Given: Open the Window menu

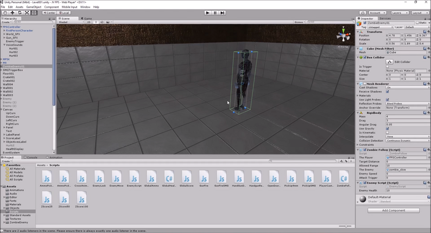Looking at the screenshot, I should (x=85, y=7).
